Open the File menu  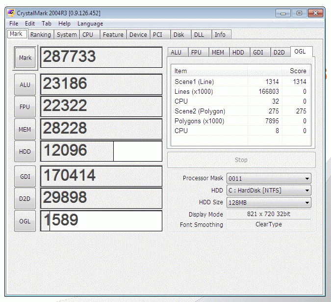point(14,24)
